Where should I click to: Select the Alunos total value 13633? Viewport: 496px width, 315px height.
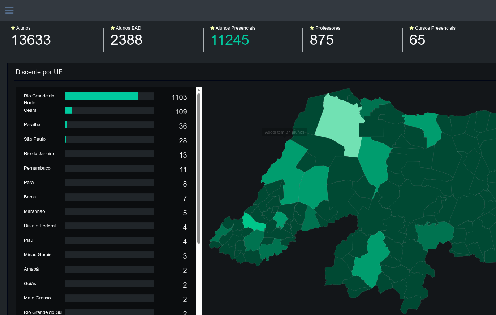click(x=31, y=40)
